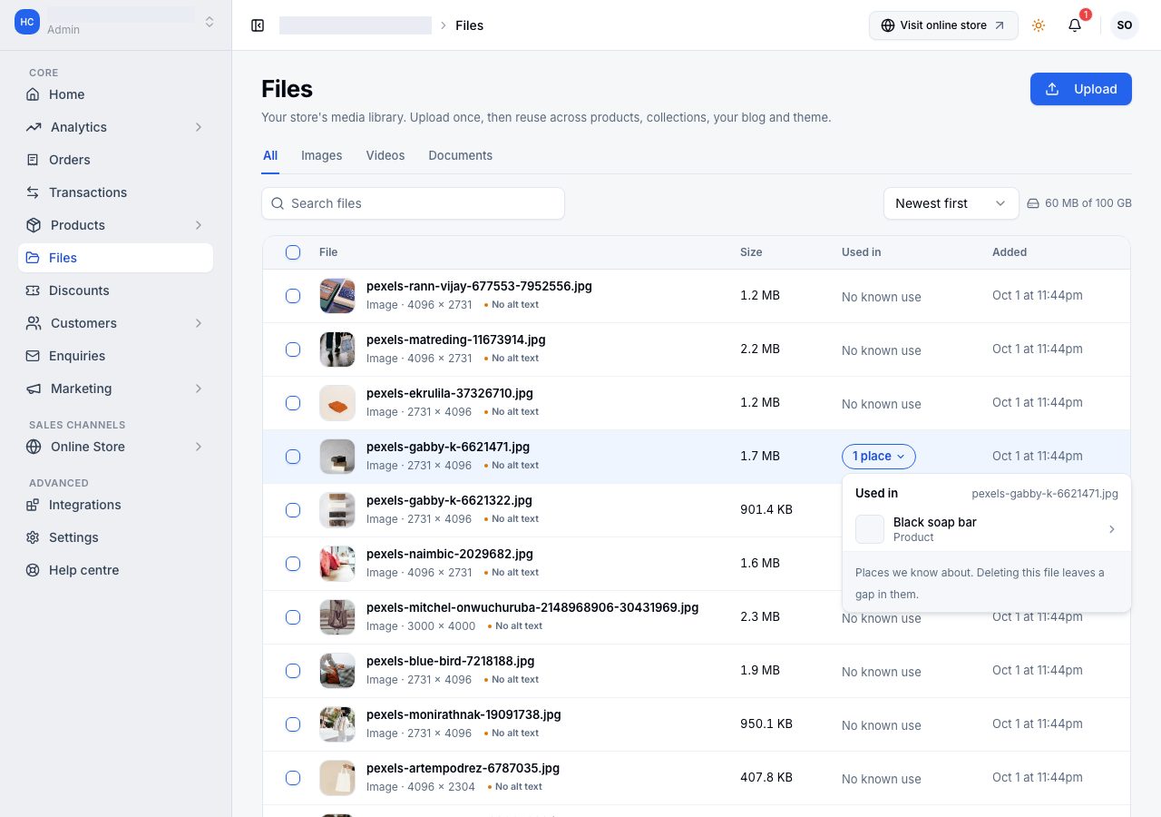The height and width of the screenshot is (817, 1161).
Task: Click the Upload button
Action: (x=1081, y=89)
